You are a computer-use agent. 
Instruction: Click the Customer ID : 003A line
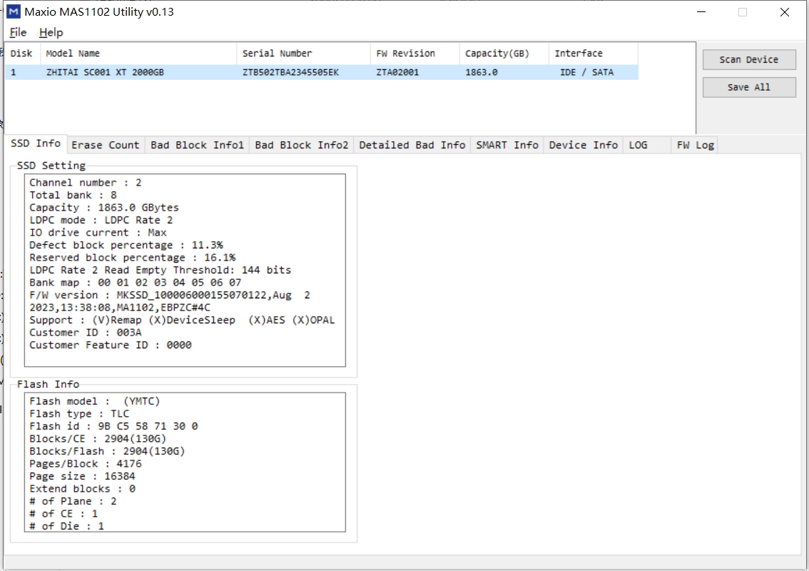85,333
